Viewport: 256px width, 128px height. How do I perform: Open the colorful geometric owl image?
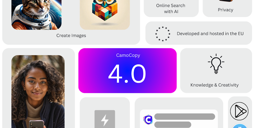(x=105, y=15)
